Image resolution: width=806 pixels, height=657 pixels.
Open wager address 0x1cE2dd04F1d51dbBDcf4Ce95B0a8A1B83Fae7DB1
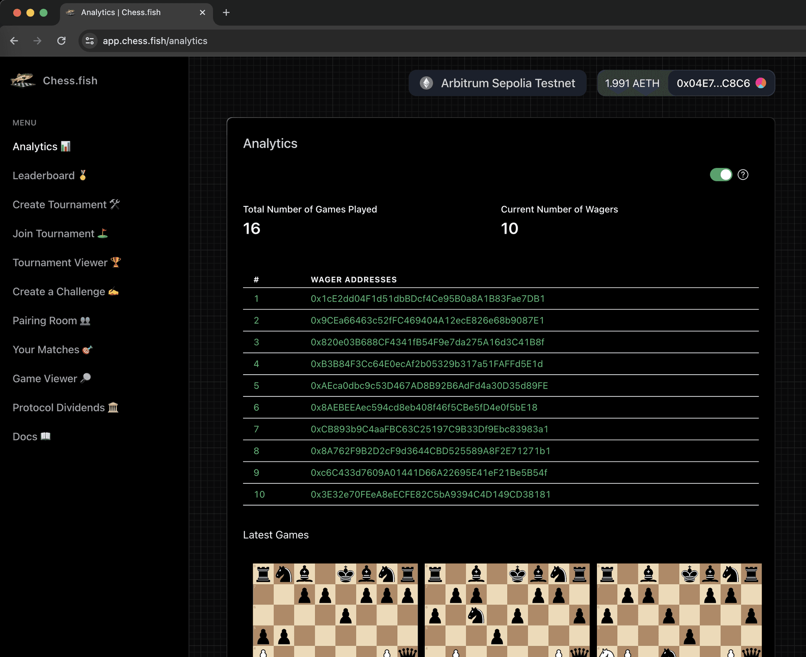428,299
